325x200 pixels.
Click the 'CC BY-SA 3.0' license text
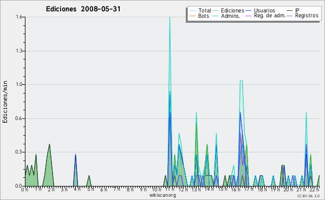[x=308, y=196]
